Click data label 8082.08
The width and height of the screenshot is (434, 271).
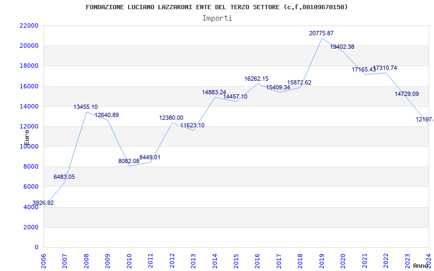pos(129,161)
